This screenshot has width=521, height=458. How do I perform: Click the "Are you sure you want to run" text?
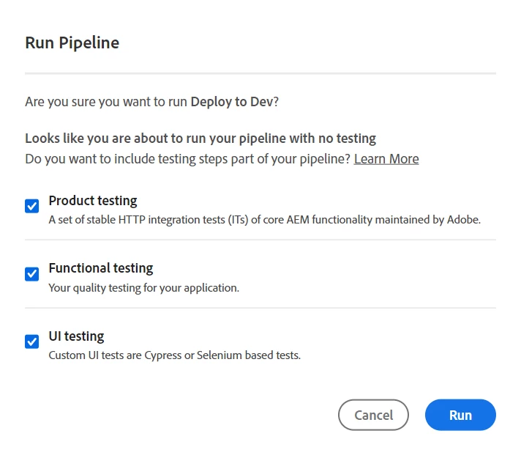point(106,102)
